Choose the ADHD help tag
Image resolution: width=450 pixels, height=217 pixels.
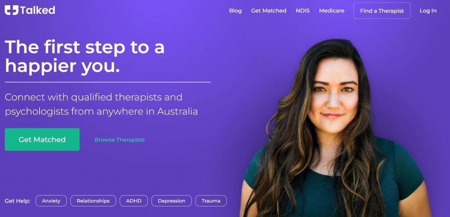(134, 201)
